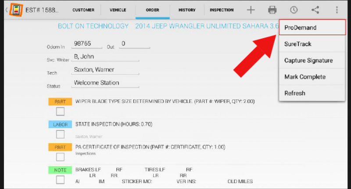Check the State Inspection labor checkbox
351x189 pixels.
click(60, 134)
